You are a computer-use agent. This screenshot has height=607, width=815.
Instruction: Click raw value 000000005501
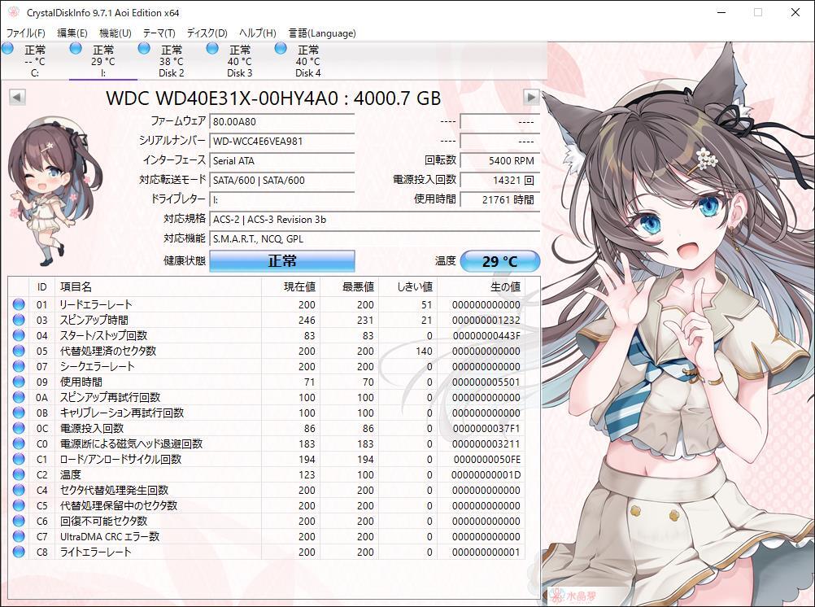pos(486,382)
